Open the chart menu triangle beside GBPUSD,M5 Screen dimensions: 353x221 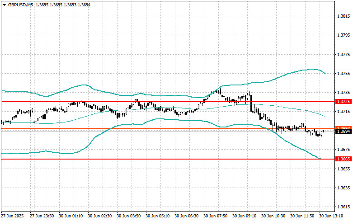pyautogui.click(x=4, y=5)
